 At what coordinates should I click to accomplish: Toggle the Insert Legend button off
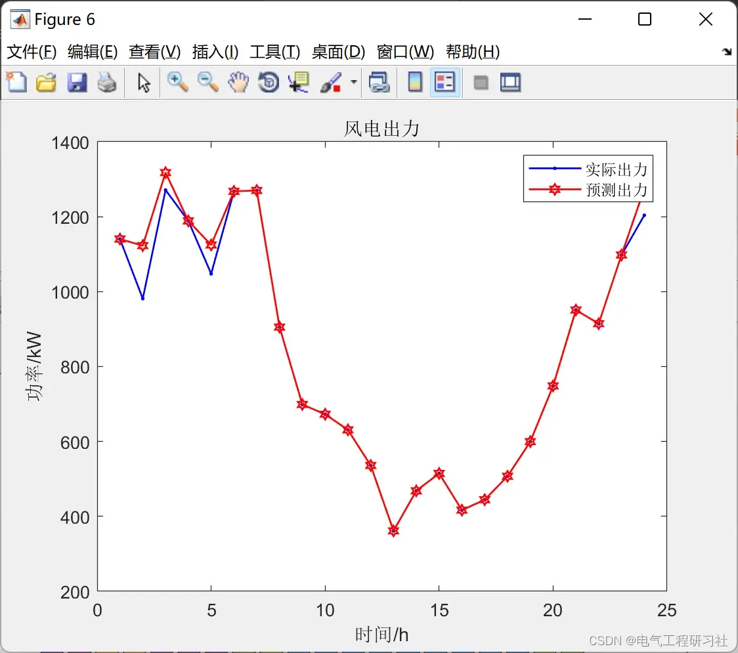[445, 82]
